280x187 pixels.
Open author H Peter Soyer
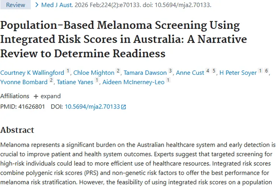pos(237,73)
